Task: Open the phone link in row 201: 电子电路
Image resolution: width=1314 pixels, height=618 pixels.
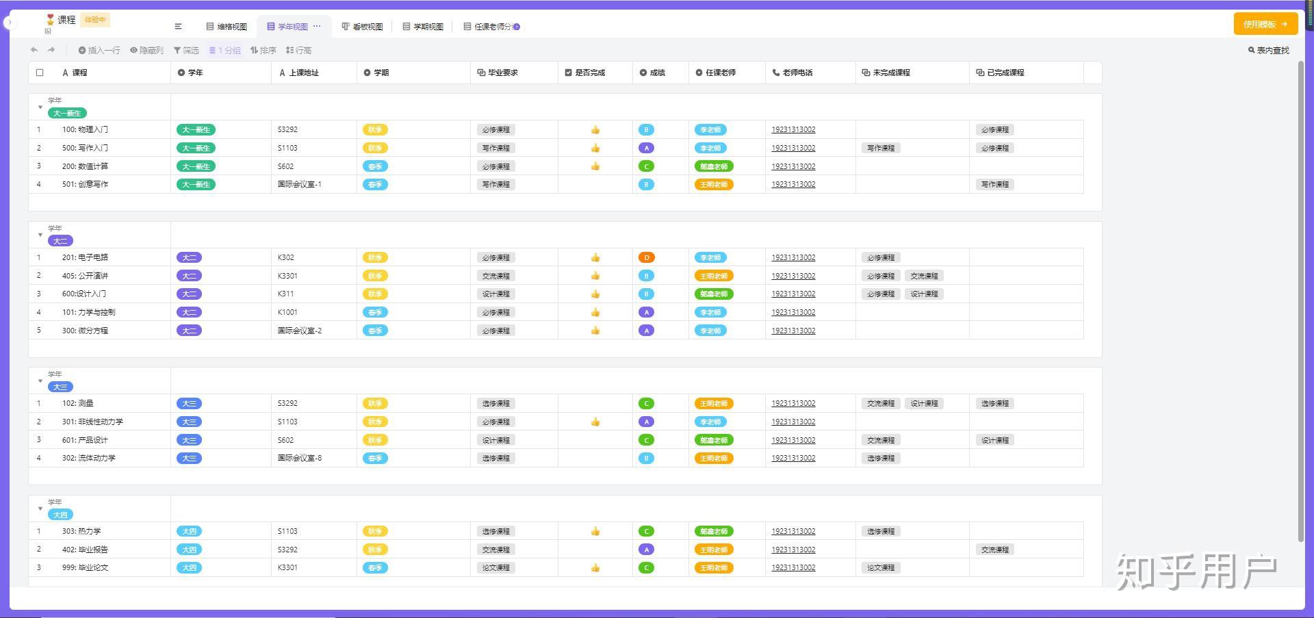Action: [793, 257]
